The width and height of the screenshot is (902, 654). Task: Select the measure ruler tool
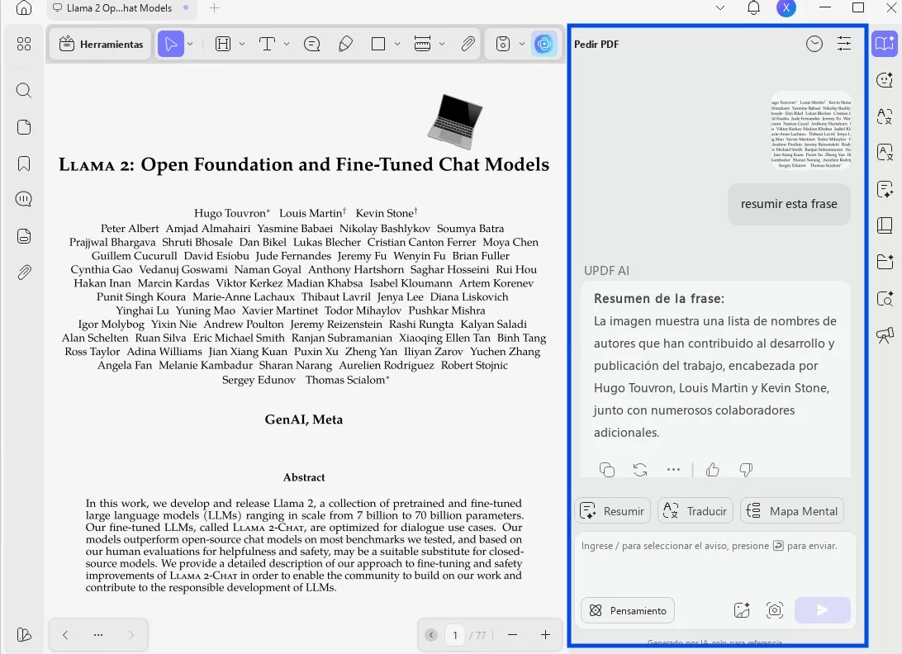[x=422, y=44]
